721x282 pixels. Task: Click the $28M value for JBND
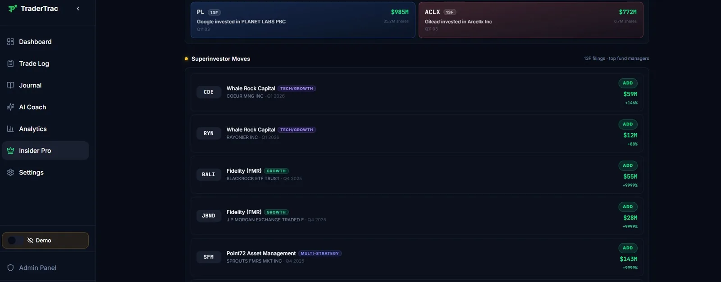630,218
